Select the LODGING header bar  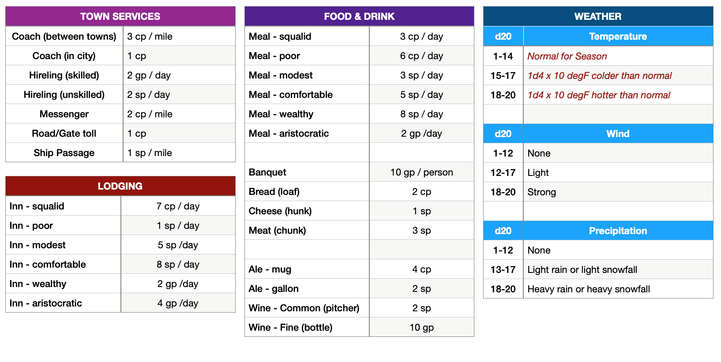120,186
